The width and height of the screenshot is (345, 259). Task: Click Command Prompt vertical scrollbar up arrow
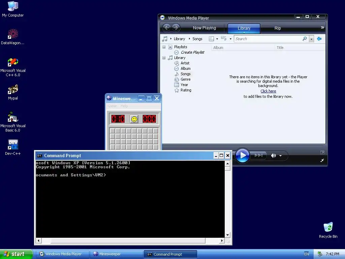pyautogui.click(x=227, y=164)
